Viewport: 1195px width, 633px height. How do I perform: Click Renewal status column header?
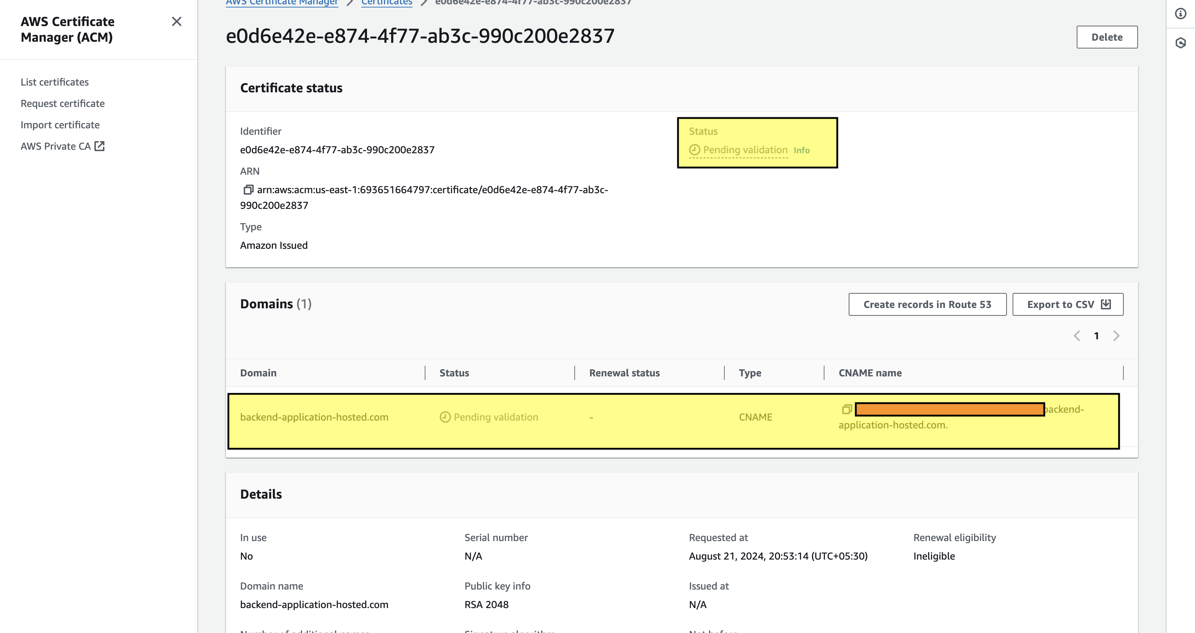point(625,373)
